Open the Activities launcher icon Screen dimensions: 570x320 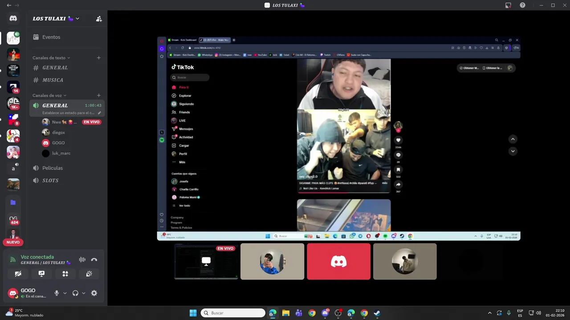tap(65, 274)
